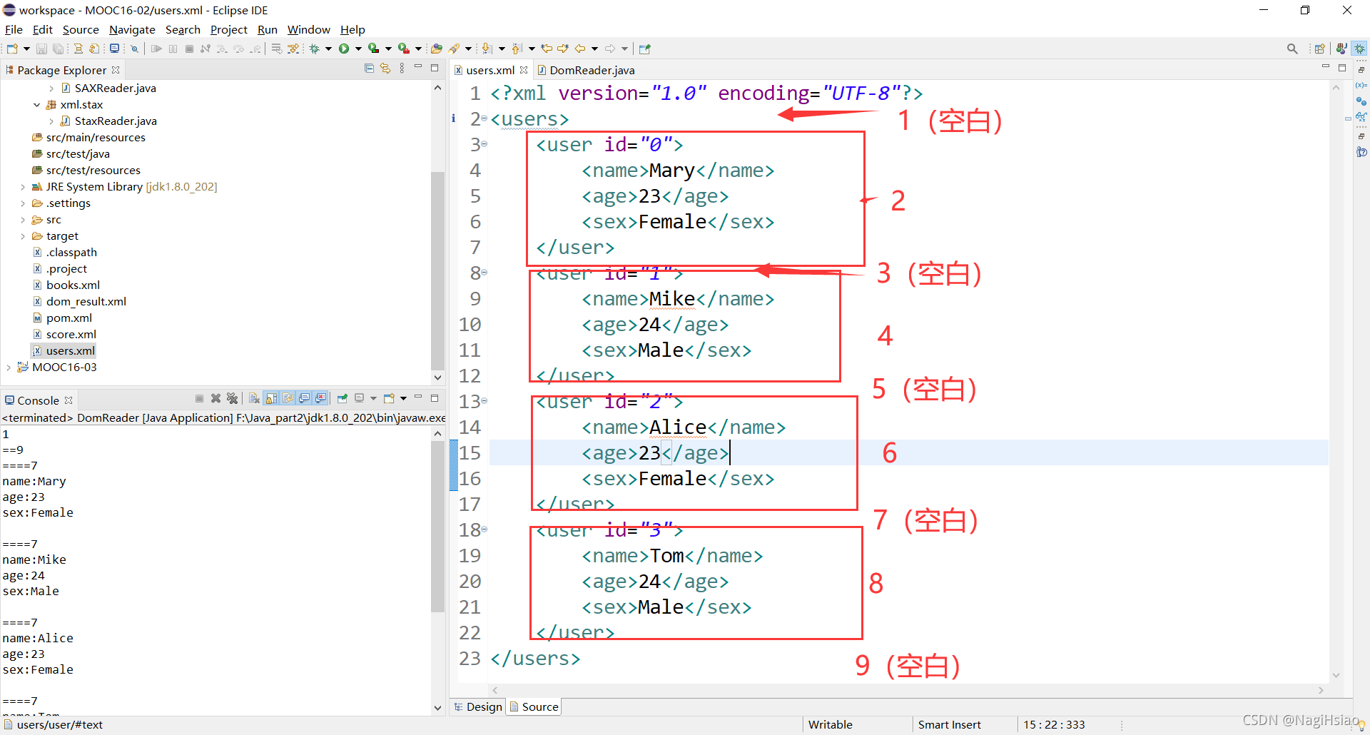1370x735 pixels.
Task: Click the Previous Annotation toolbar icon
Action: click(517, 49)
